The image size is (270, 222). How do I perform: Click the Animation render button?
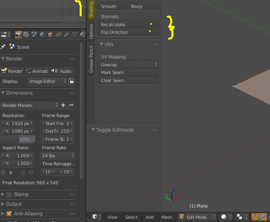pyautogui.click(x=37, y=71)
